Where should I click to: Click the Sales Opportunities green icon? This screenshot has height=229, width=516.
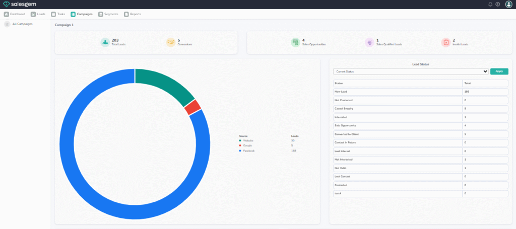click(x=295, y=42)
